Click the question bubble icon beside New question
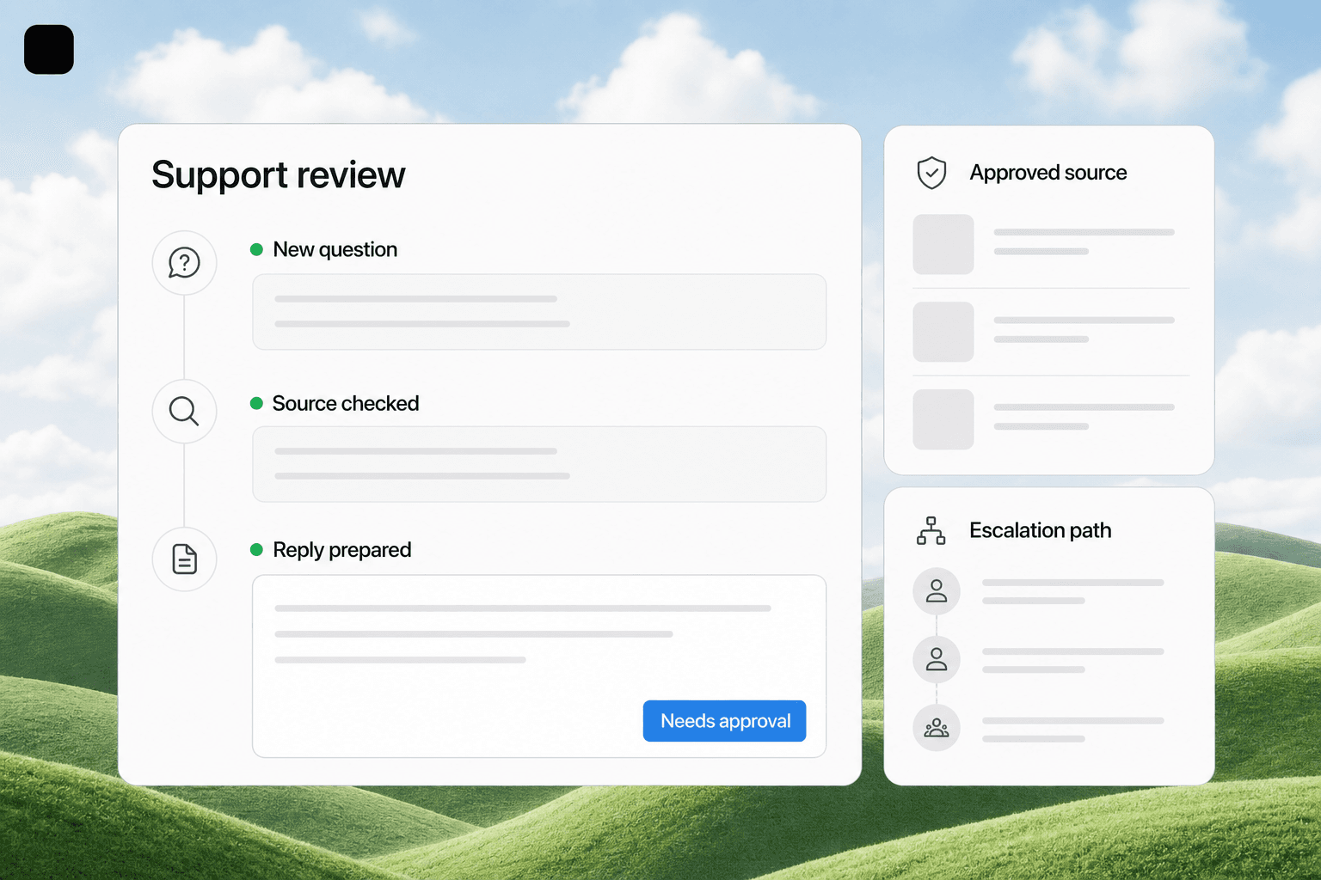Screen dimensions: 1321x880 (x=184, y=263)
